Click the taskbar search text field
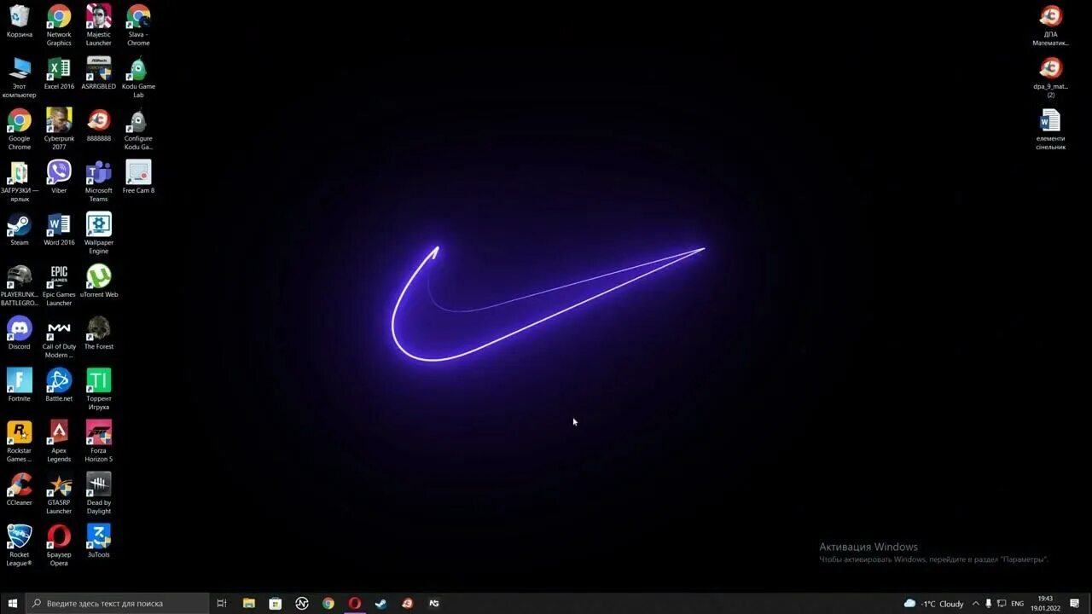Screen dimensions: 1092x614 [x=118, y=603]
